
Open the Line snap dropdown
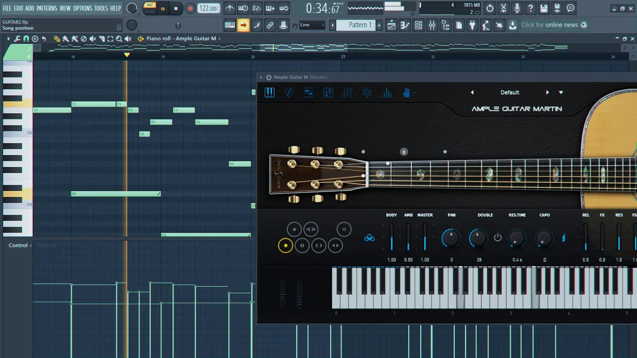coord(312,25)
